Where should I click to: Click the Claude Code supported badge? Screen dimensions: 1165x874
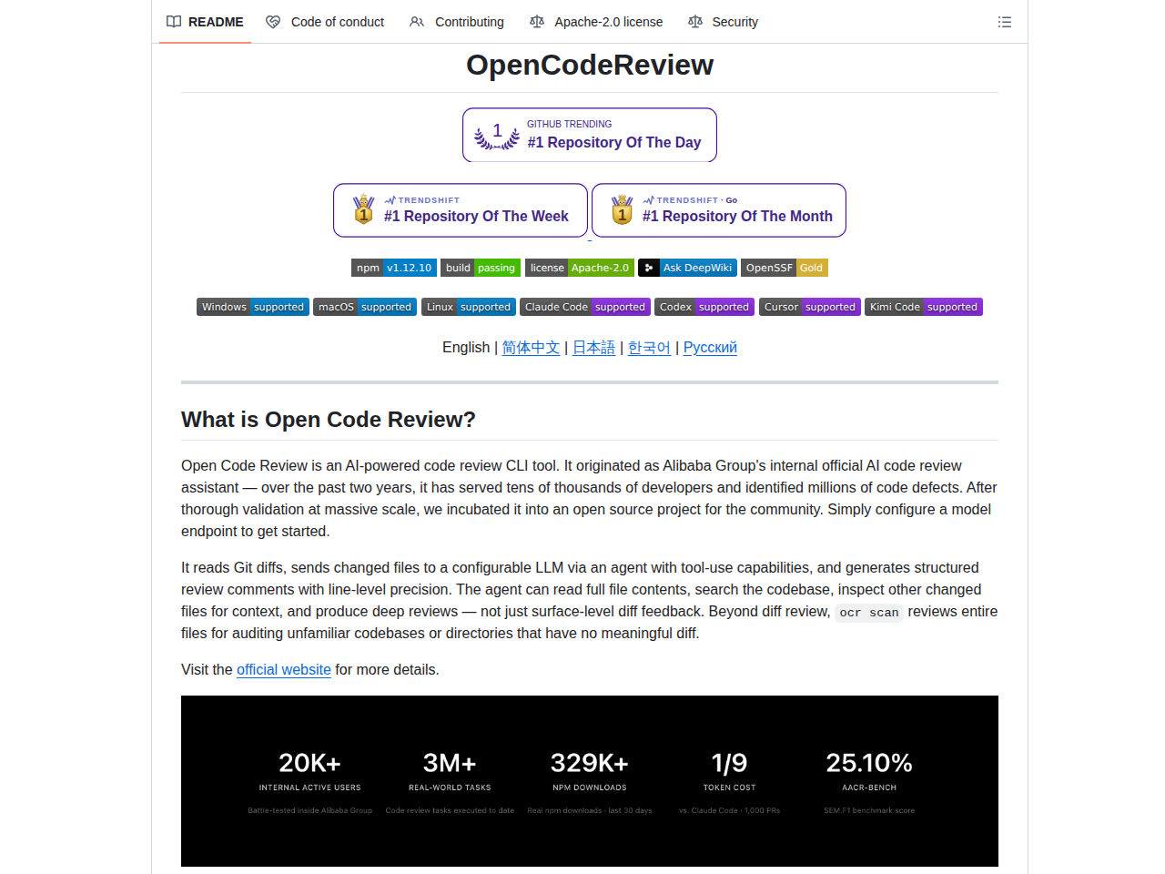585,307
